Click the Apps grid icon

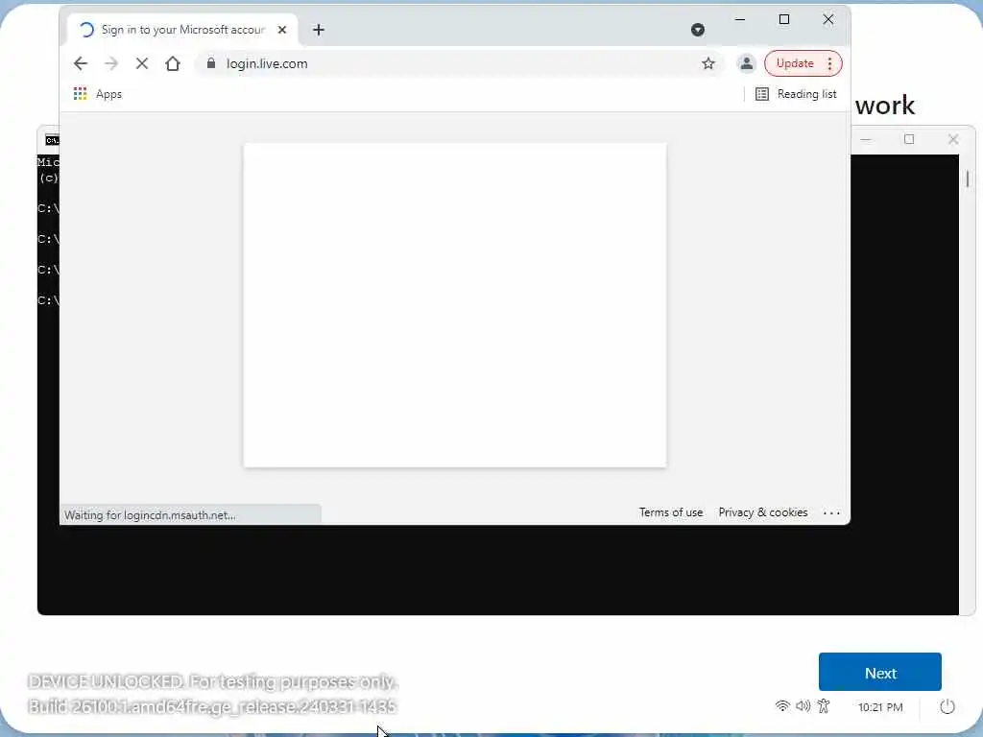(80, 94)
